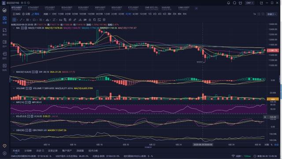Select the parallel channel drawing tool

tap(27, 19)
